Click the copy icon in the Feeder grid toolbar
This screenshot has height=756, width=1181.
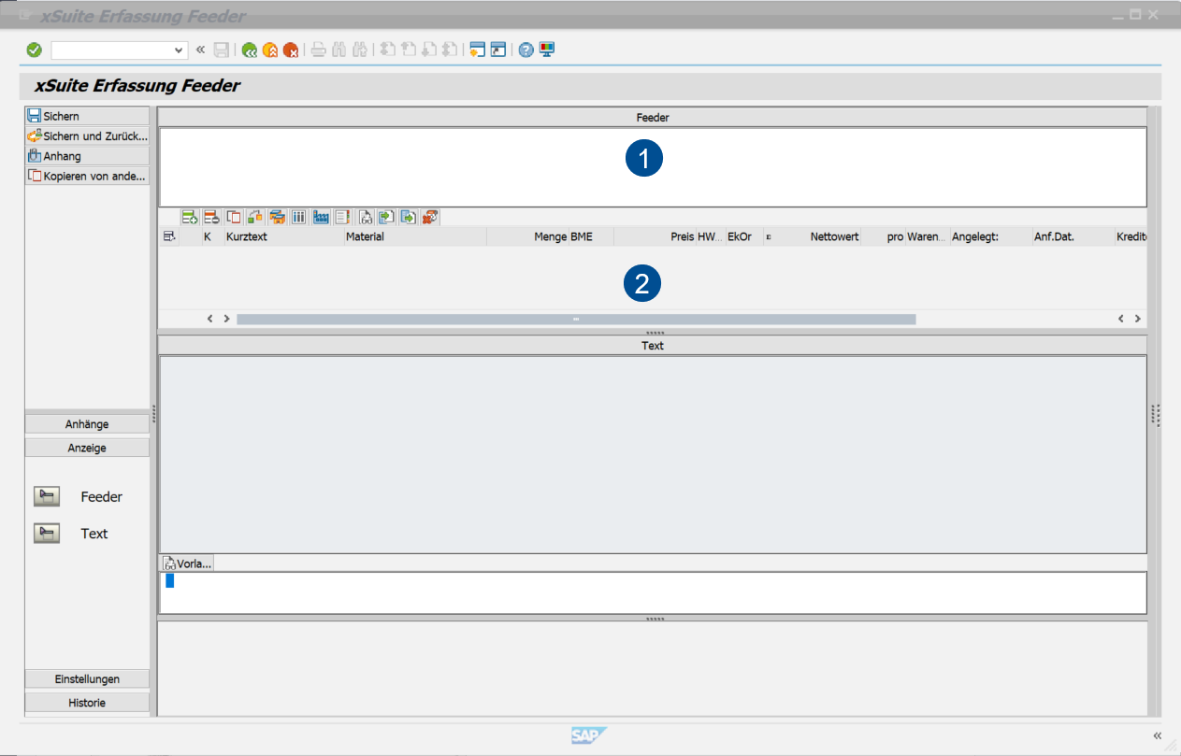232,217
